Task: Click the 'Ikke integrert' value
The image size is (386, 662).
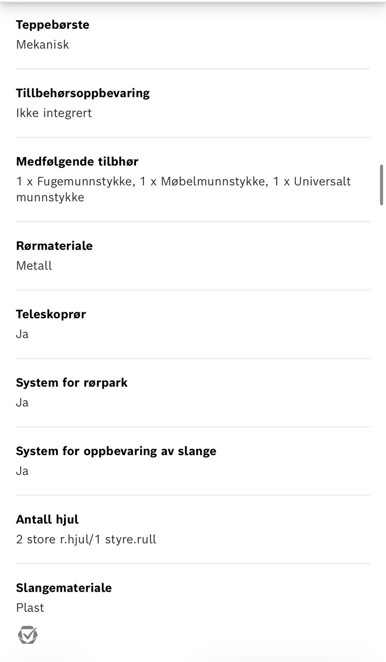Action: (54, 113)
